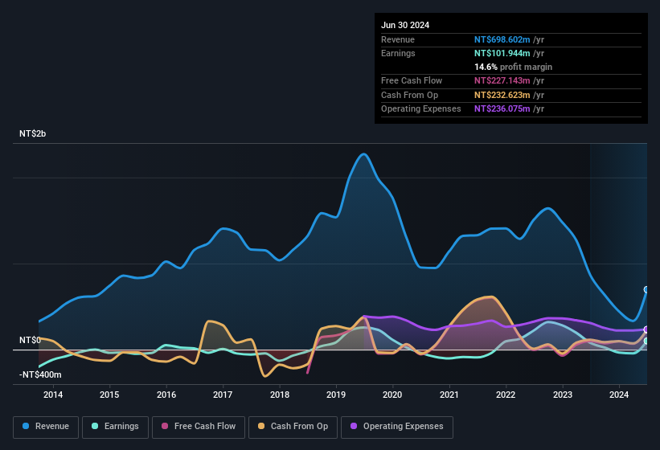Click the pink Free Cash Flow legend dot
Image resolution: width=660 pixels, height=450 pixels.
165,426
